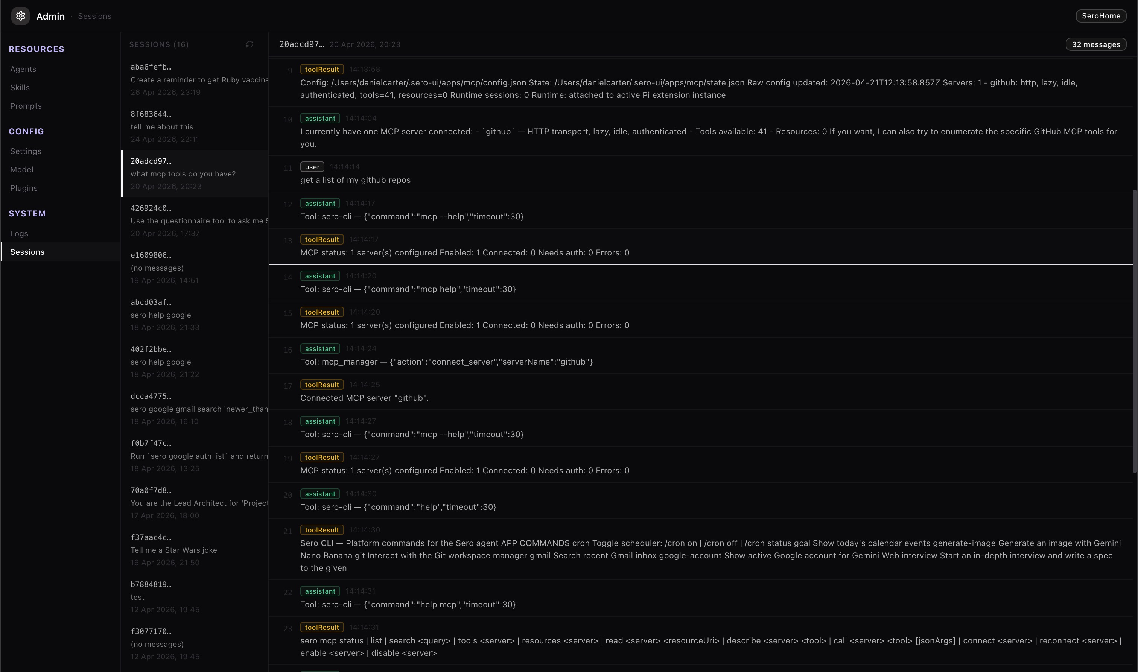Click the 32 messages badge

(x=1095, y=44)
